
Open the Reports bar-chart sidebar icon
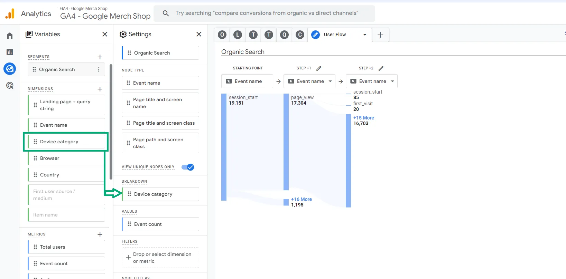point(10,52)
